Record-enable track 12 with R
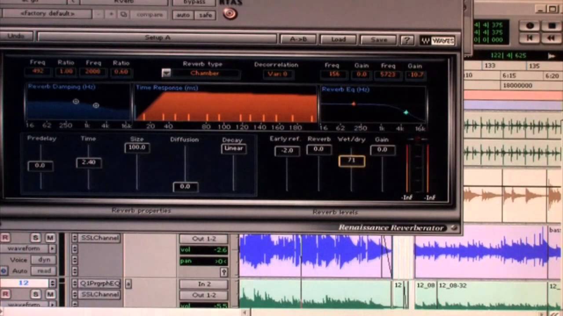The height and width of the screenshot is (316, 563). 5,294
